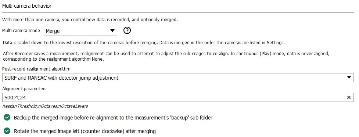Screen dimensions: 359x137
Task: Open the multi-camera mode help question mark
Action: (x=127, y=30)
